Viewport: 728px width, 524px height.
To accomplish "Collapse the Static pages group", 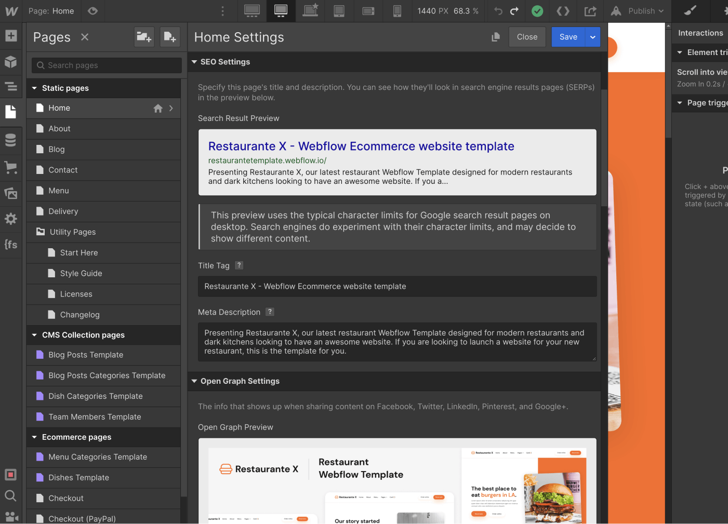I will pos(34,88).
